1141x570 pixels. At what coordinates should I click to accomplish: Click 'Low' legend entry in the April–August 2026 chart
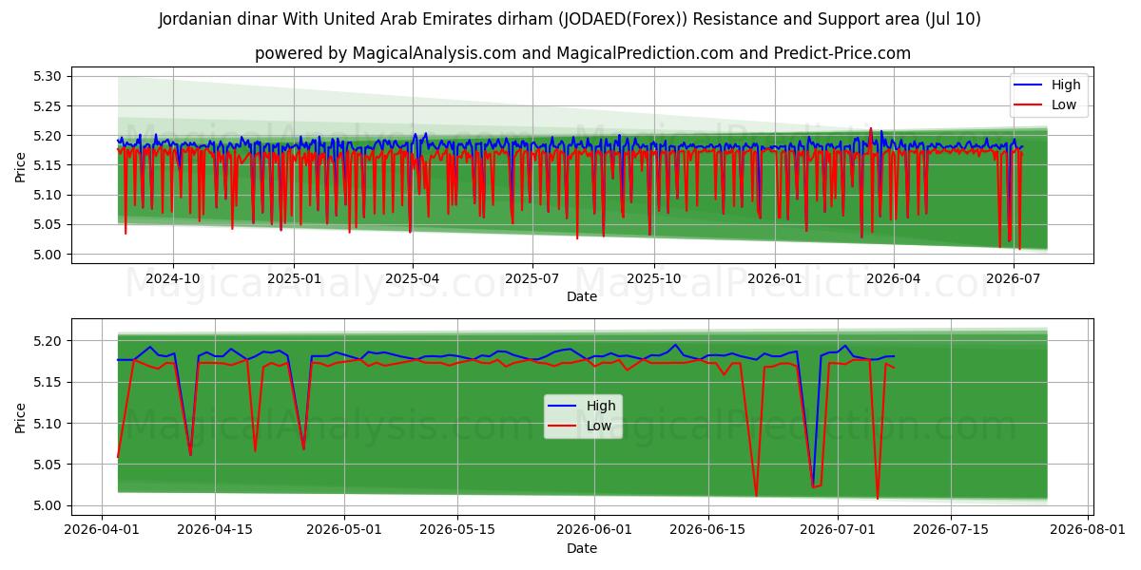tap(580, 427)
